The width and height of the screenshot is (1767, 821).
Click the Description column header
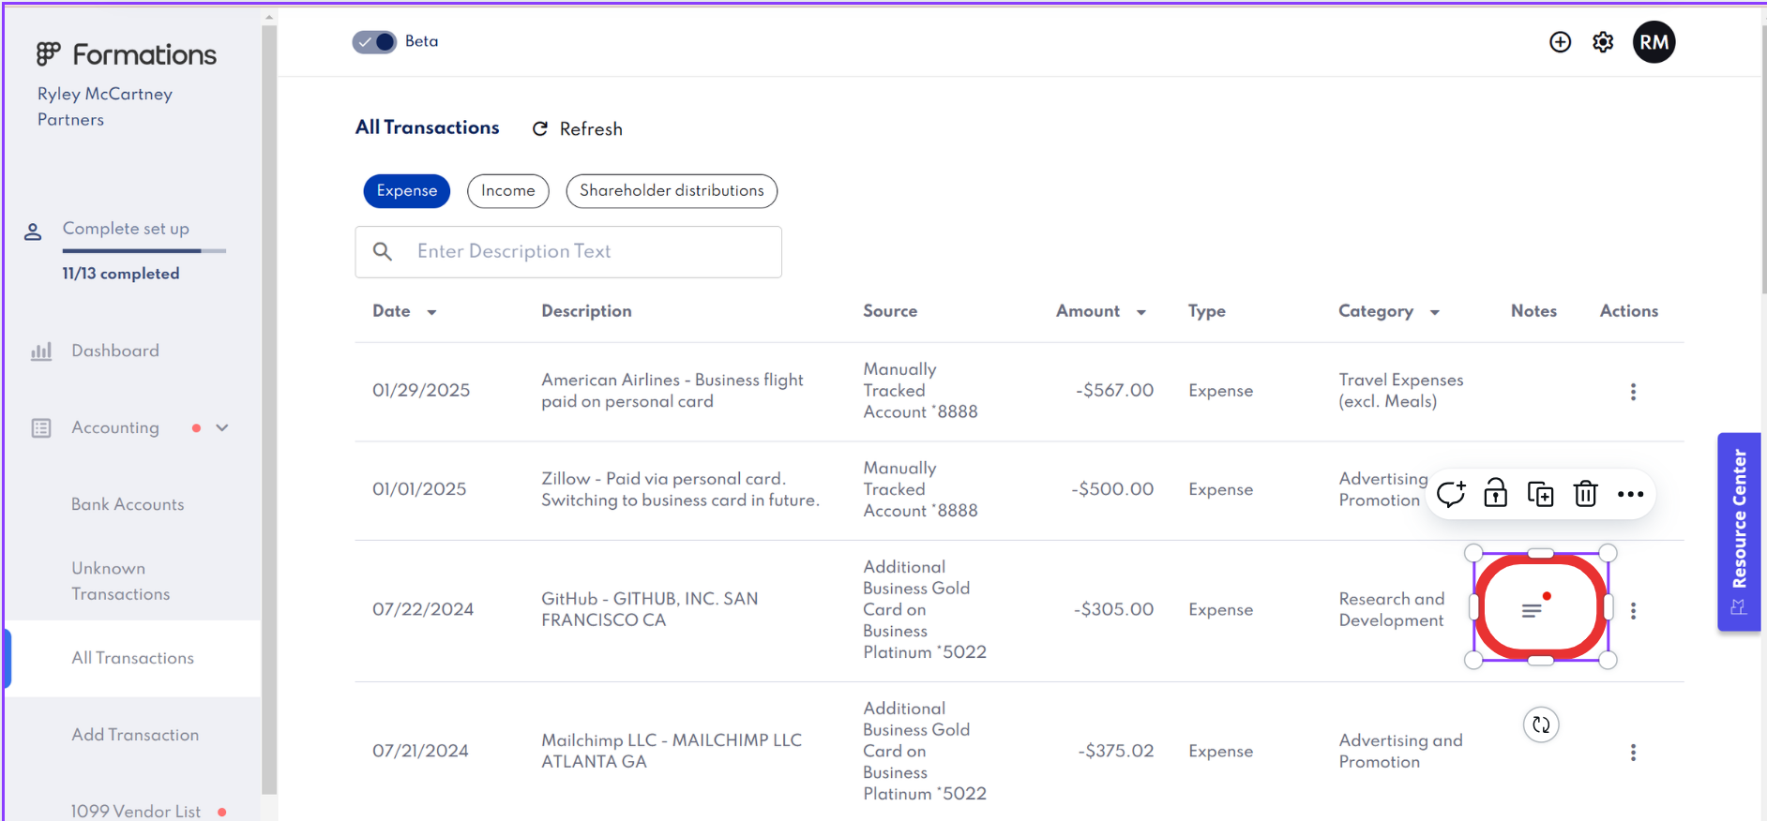(586, 311)
